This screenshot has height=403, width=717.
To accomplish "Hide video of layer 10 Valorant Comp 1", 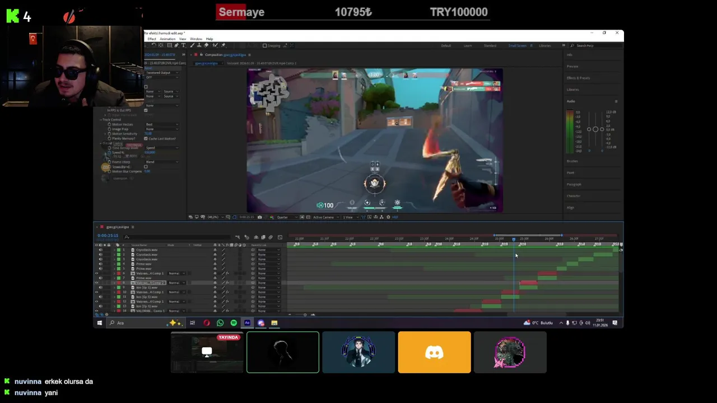I will click(x=96, y=292).
